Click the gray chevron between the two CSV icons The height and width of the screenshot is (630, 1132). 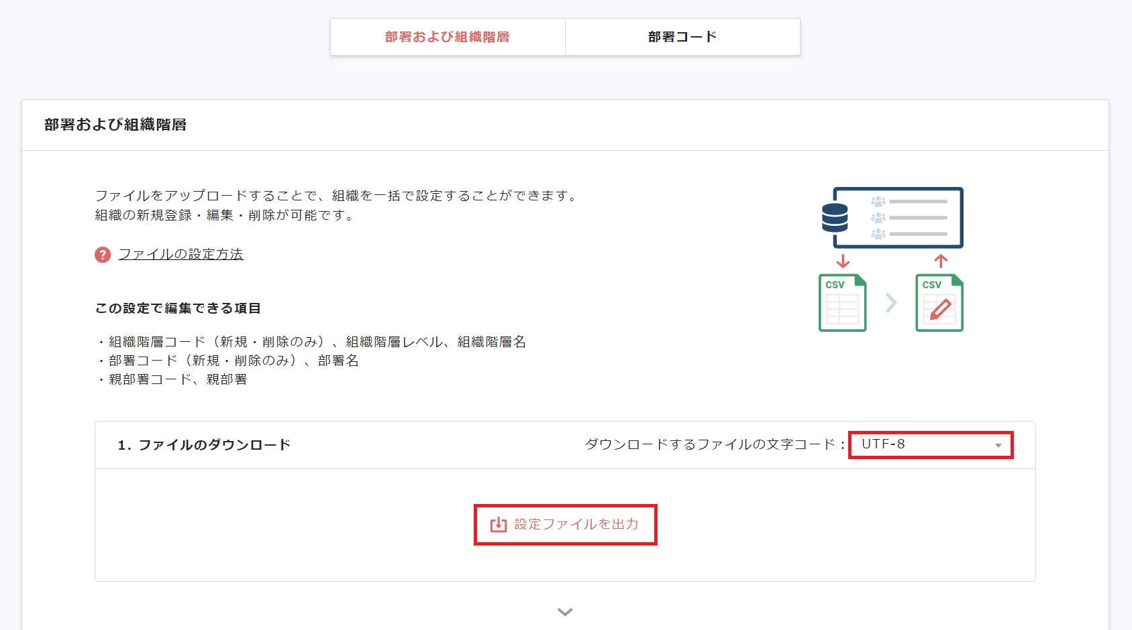tap(891, 303)
